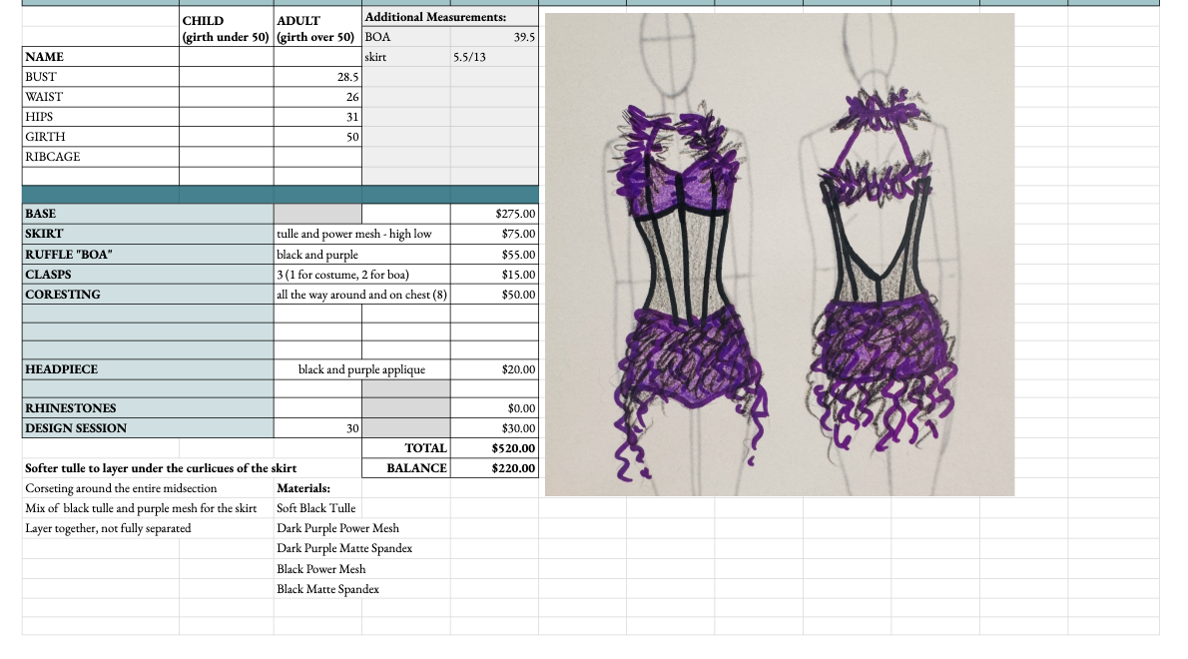Click 'all the way around and on chest (8)'
Screen dimensions: 1188x659
pyautogui.click(x=362, y=294)
